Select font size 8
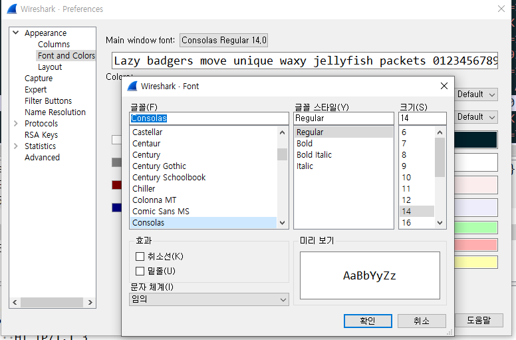The height and width of the screenshot is (340, 516). point(417,154)
